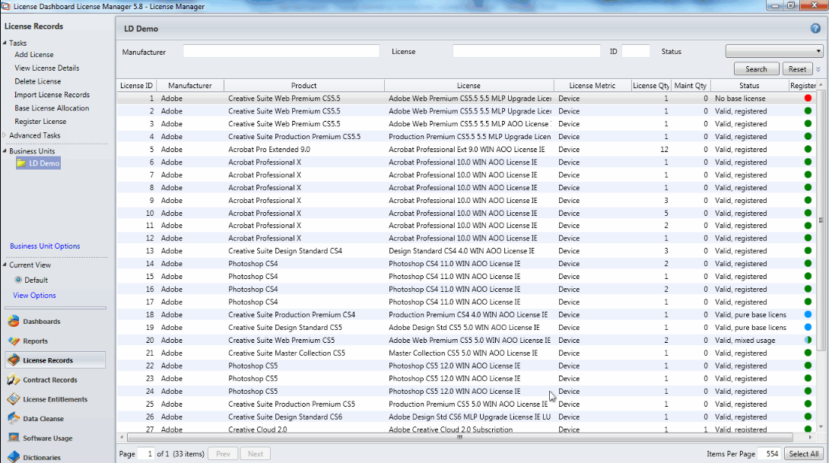This screenshot has height=463, width=829.
Task: Open the Dashboards navigation icon
Action: click(x=13, y=322)
